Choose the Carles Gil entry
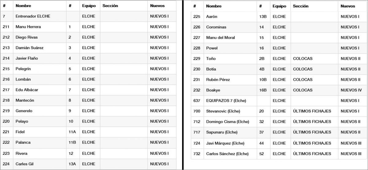The width and height of the screenshot is (368, 170). click(24, 164)
